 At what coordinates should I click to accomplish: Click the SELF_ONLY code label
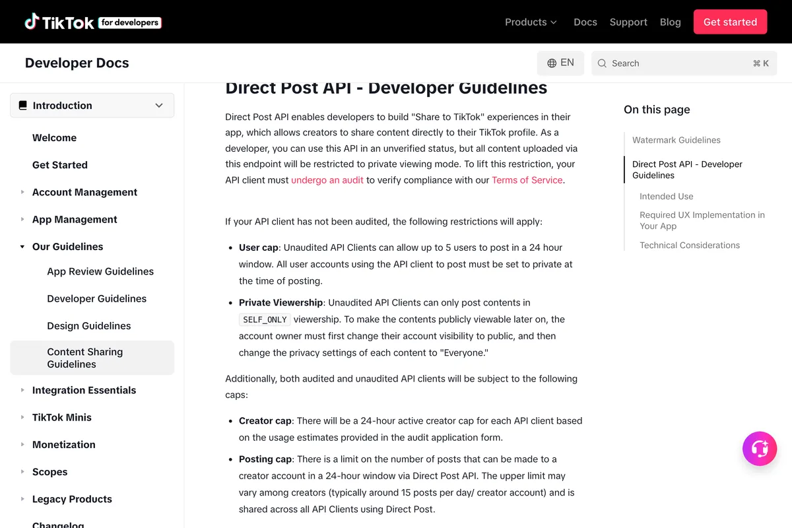(265, 319)
